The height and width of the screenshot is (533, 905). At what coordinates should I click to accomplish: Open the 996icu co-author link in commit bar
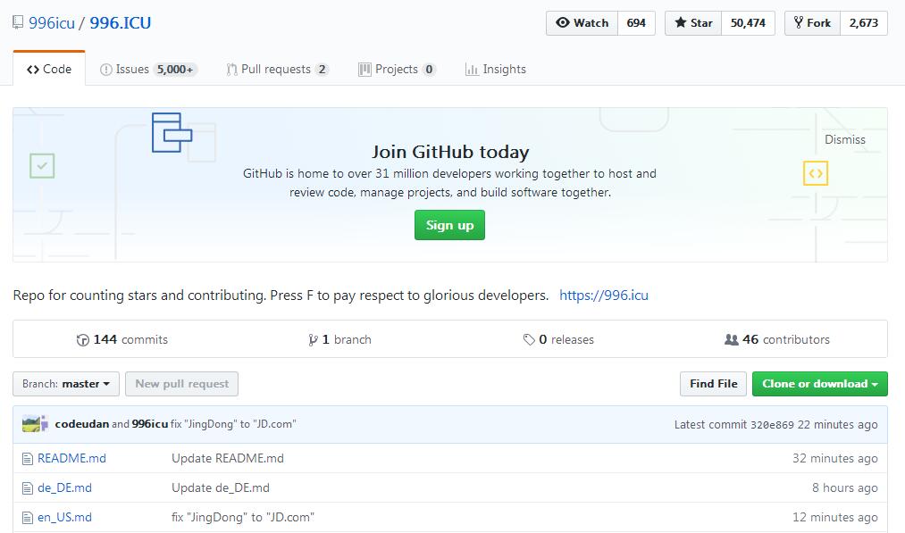tap(150, 424)
